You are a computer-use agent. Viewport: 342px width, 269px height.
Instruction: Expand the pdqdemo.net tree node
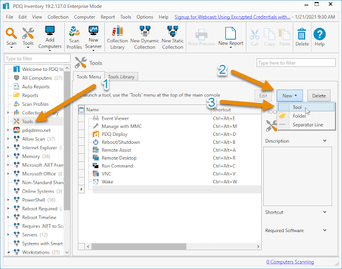pos(8,130)
